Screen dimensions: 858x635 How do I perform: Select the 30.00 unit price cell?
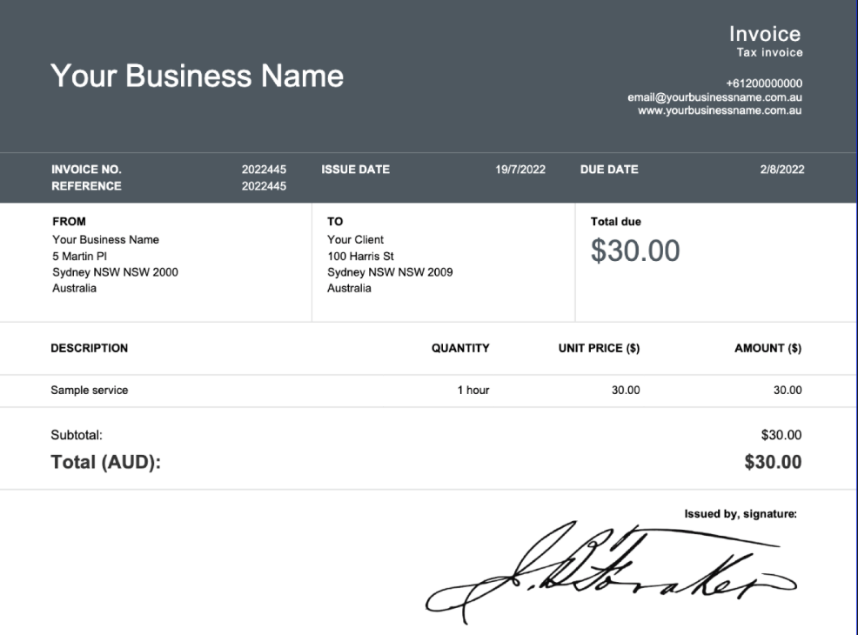(x=626, y=390)
